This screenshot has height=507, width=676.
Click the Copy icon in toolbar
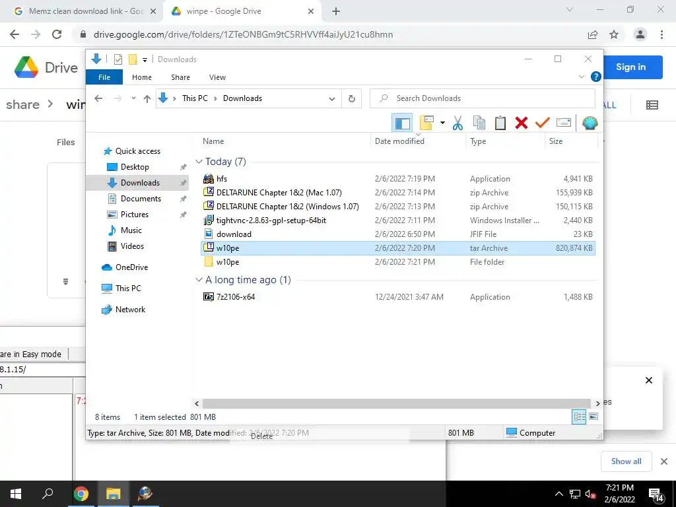pyautogui.click(x=479, y=123)
